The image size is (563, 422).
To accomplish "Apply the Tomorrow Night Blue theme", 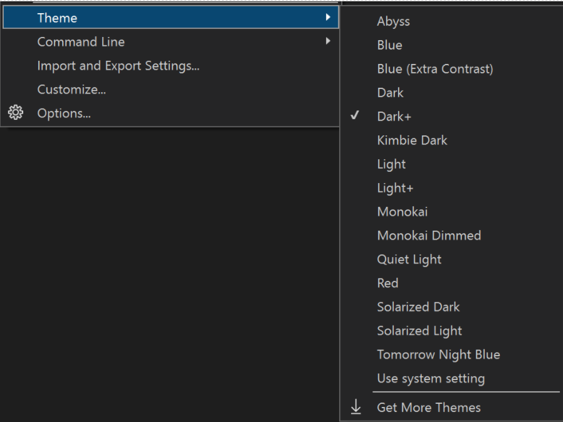I will point(438,355).
